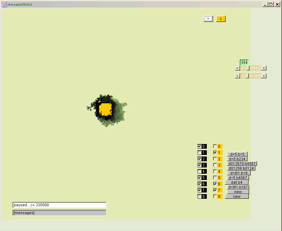Check the yellow checkbox 2

coord(215,159)
